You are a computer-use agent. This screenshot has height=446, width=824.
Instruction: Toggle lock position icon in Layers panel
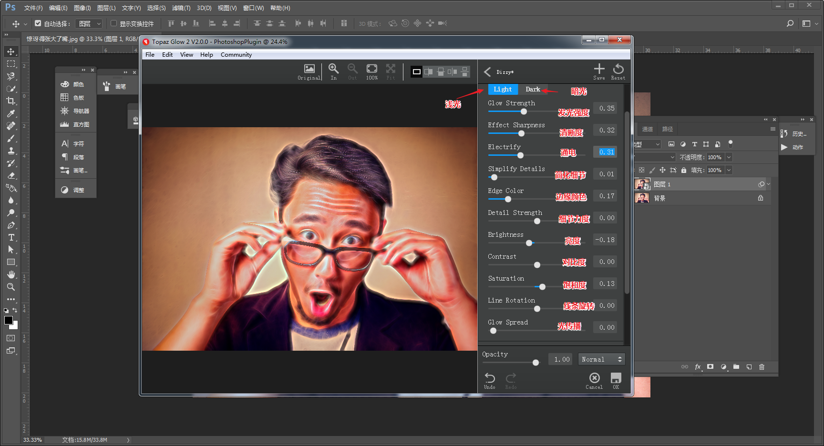coord(662,170)
